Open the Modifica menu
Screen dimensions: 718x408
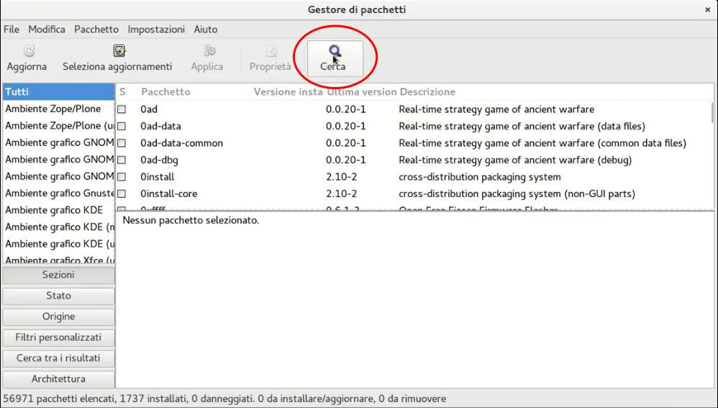[x=47, y=30]
